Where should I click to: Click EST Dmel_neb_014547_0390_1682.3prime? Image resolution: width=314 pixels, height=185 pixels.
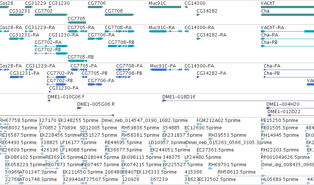click(x=103, y=124)
